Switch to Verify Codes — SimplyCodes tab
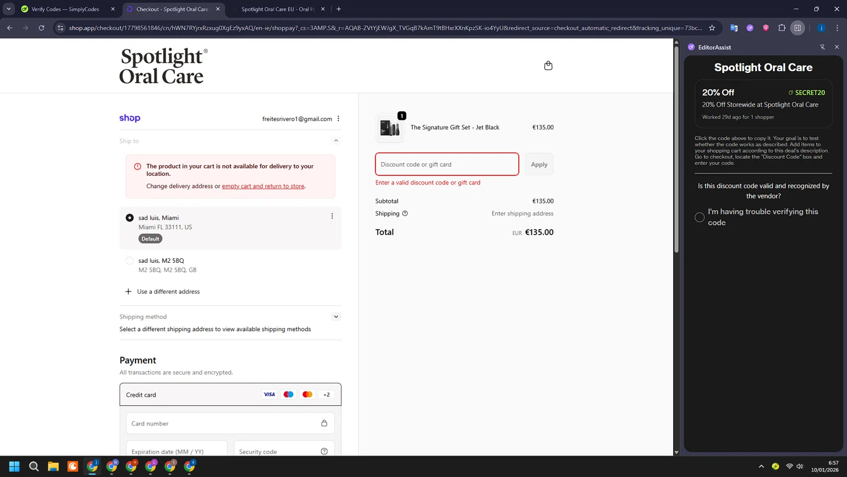The height and width of the screenshot is (477, 847). pos(65,9)
